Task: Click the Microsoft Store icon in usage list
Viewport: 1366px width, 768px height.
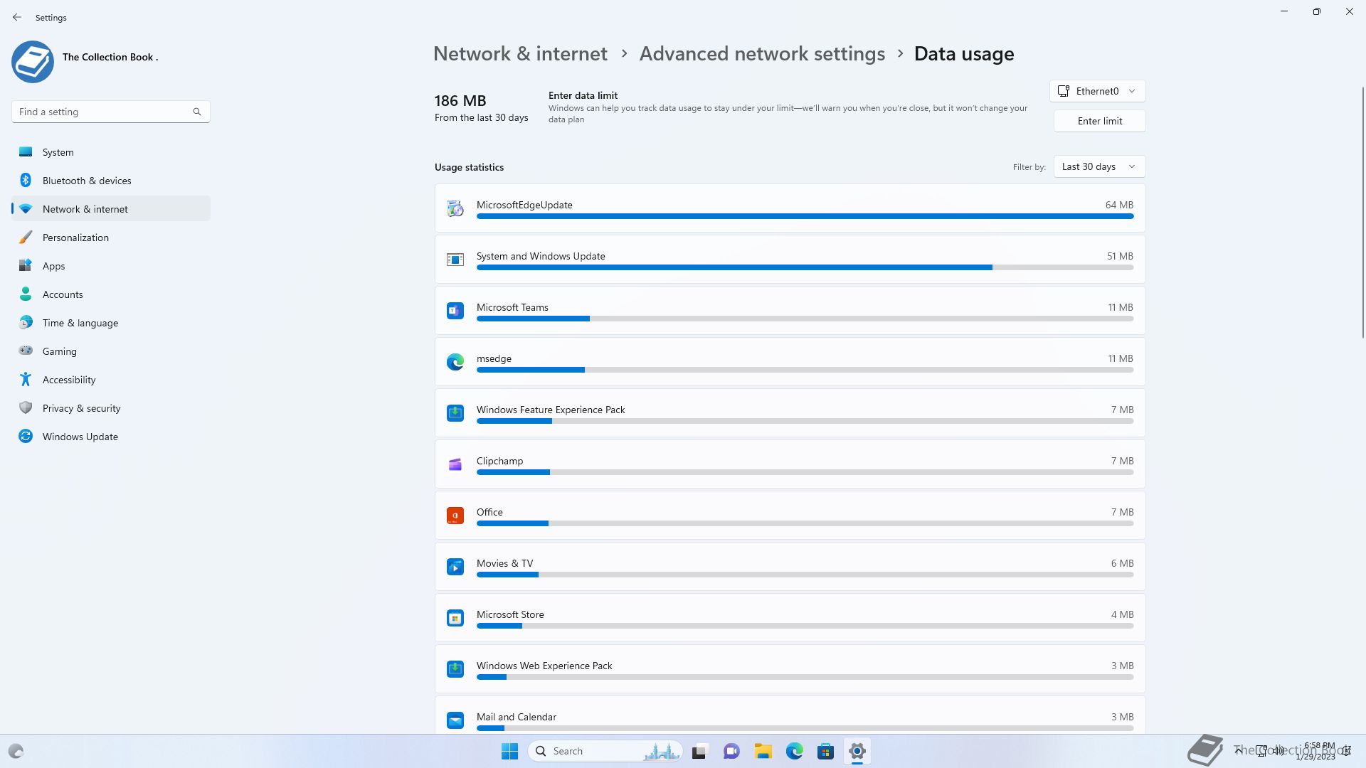Action: (455, 618)
